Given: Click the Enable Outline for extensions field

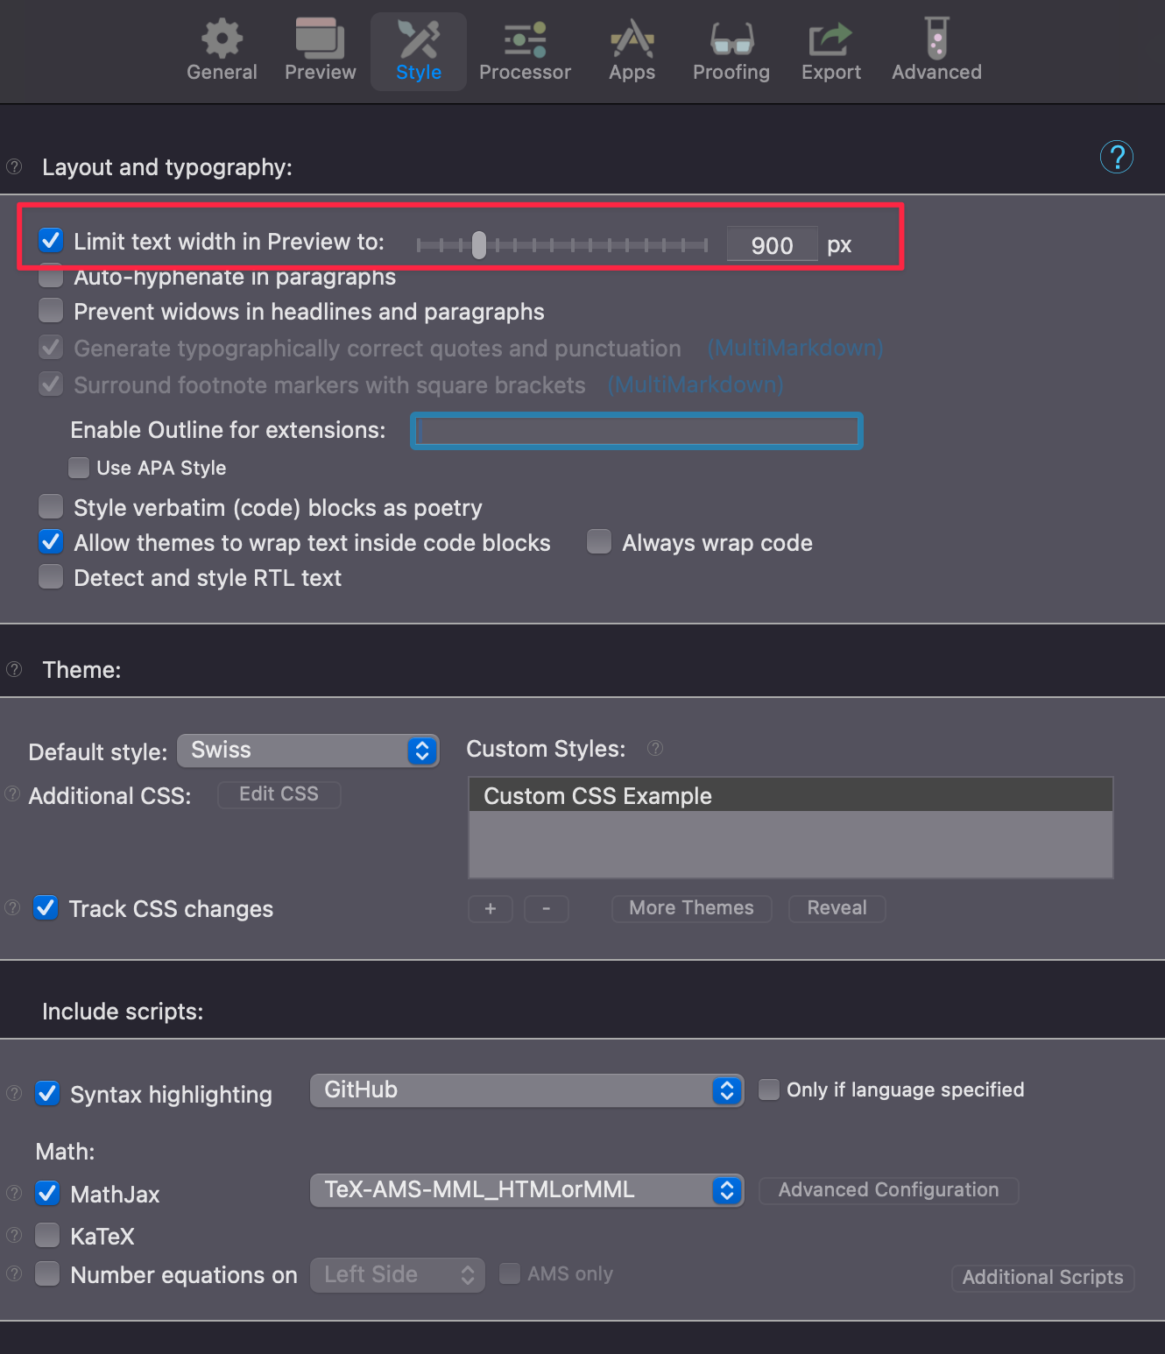Looking at the screenshot, I should [637, 431].
